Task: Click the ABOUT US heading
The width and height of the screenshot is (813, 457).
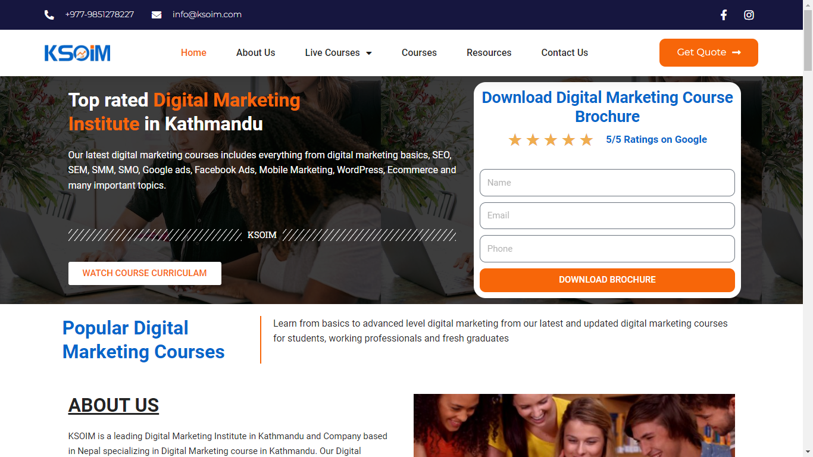Action: coord(114,405)
